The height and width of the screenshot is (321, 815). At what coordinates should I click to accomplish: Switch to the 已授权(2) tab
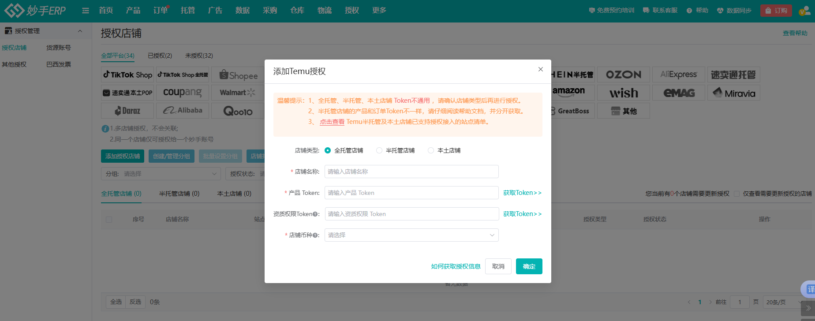(160, 56)
